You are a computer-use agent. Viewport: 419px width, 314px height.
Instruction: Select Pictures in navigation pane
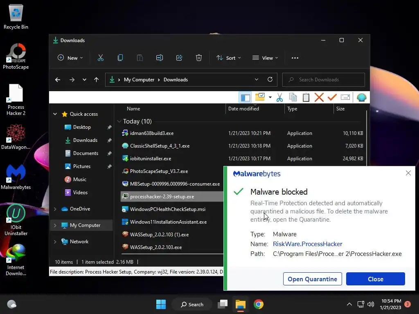click(x=81, y=166)
